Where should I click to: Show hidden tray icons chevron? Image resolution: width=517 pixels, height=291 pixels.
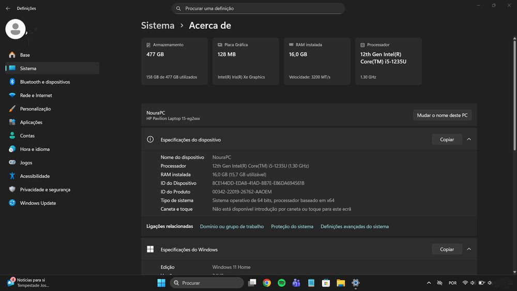429,283
